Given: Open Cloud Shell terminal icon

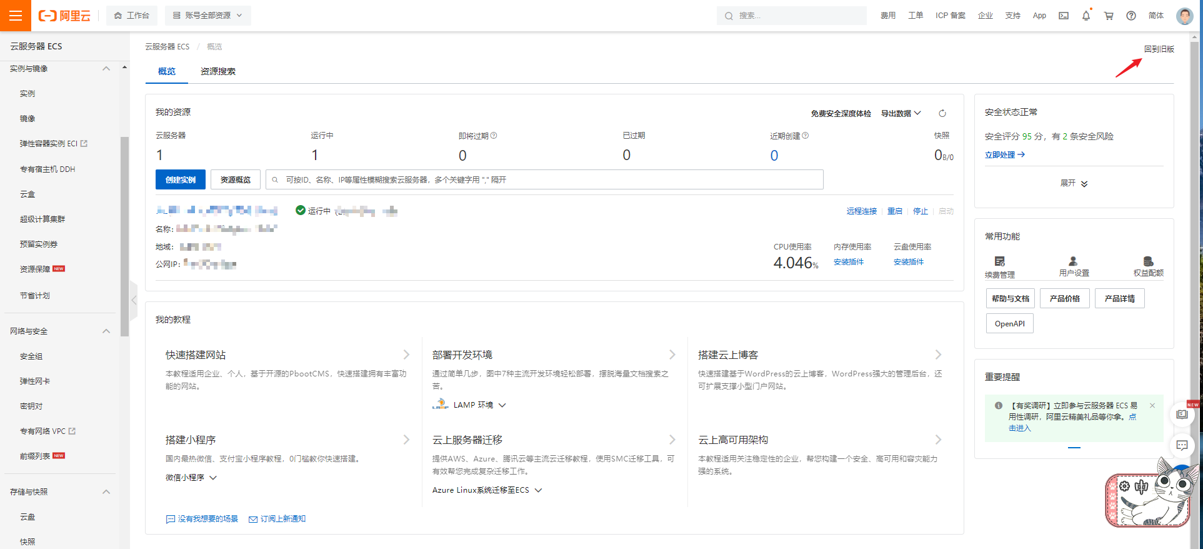Looking at the screenshot, I should tap(1064, 16).
